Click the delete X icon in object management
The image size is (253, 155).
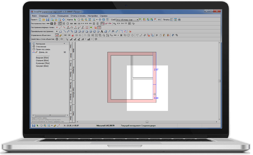pos(157,35)
